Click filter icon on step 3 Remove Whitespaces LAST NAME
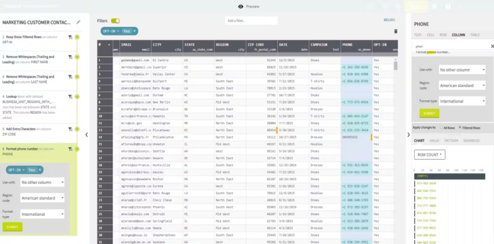This screenshot has width=494, height=244. pos(70,77)
